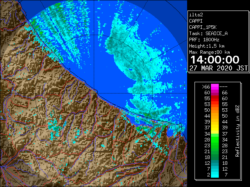Pick the purple 60–66 dBZ swatch
This screenshot has height=187, width=250.
pos(215,93)
